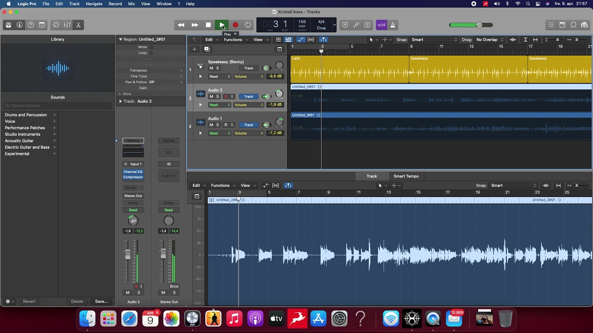Image resolution: width=593 pixels, height=333 pixels.
Task: Toggle the Inspector info button
Action: click(x=19, y=25)
